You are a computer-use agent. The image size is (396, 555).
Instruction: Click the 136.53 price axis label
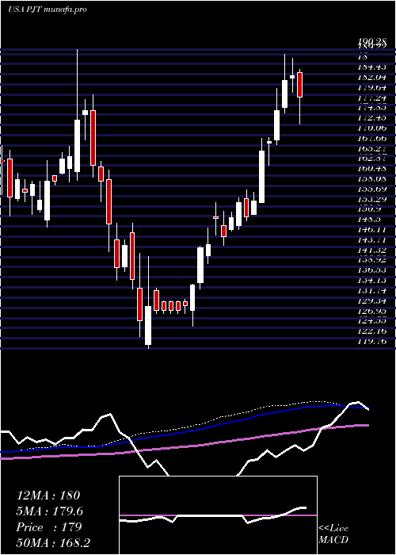click(x=372, y=270)
